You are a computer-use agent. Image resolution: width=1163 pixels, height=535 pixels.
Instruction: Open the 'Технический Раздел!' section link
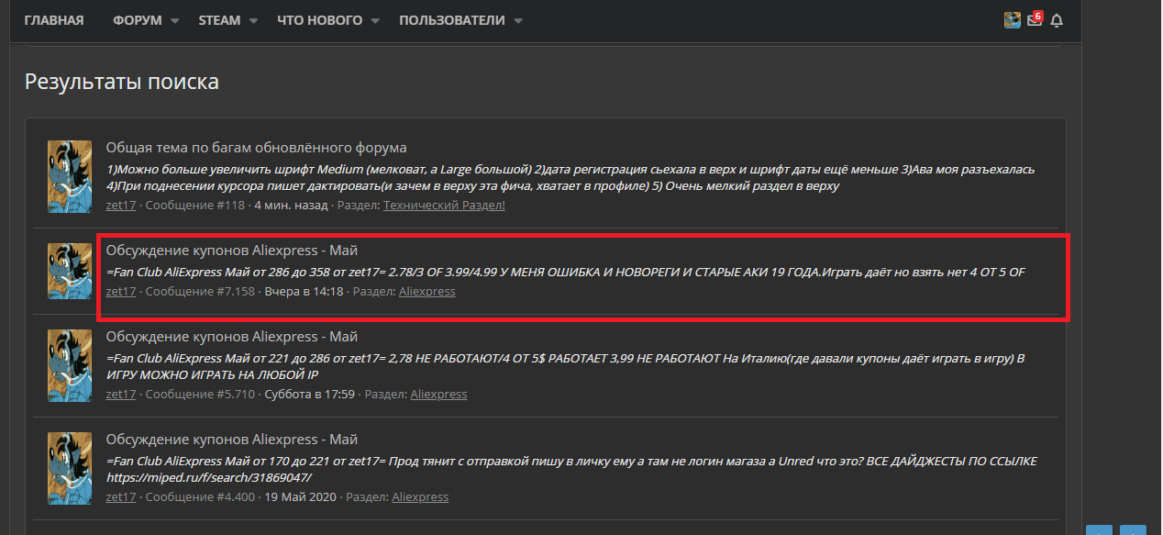click(444, 205)
